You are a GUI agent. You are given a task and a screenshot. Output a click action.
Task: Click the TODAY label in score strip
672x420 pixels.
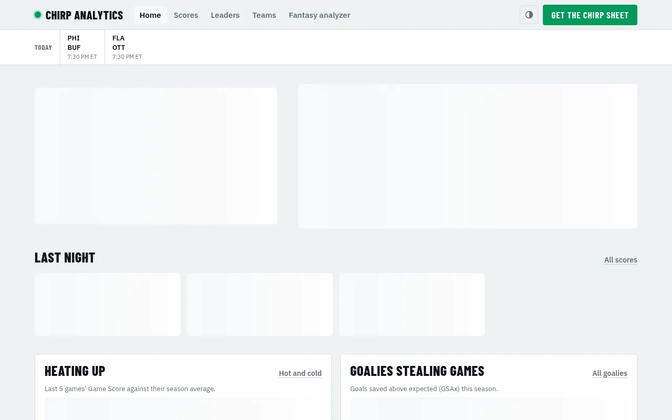pyautogui.click(x=43, y=47)
